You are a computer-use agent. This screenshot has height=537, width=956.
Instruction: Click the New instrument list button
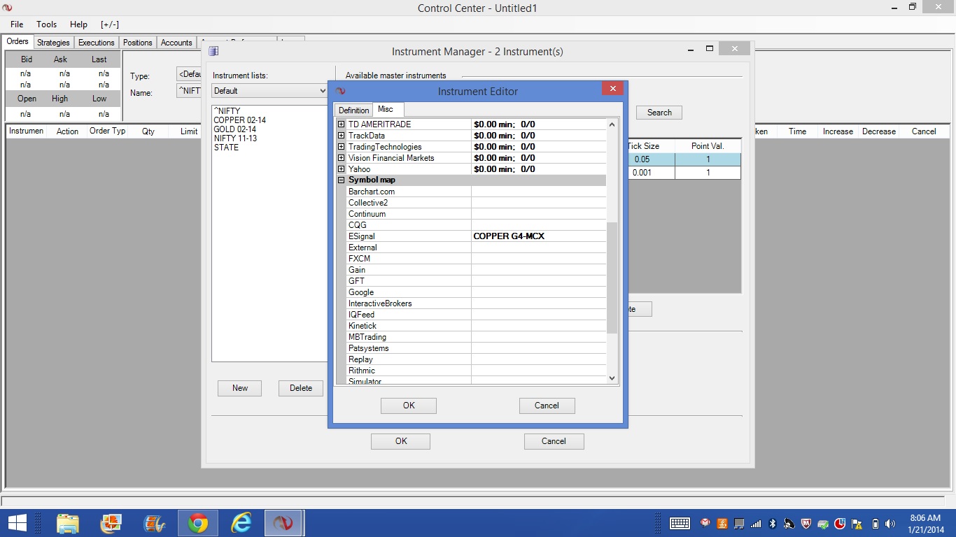coord(240,388)
